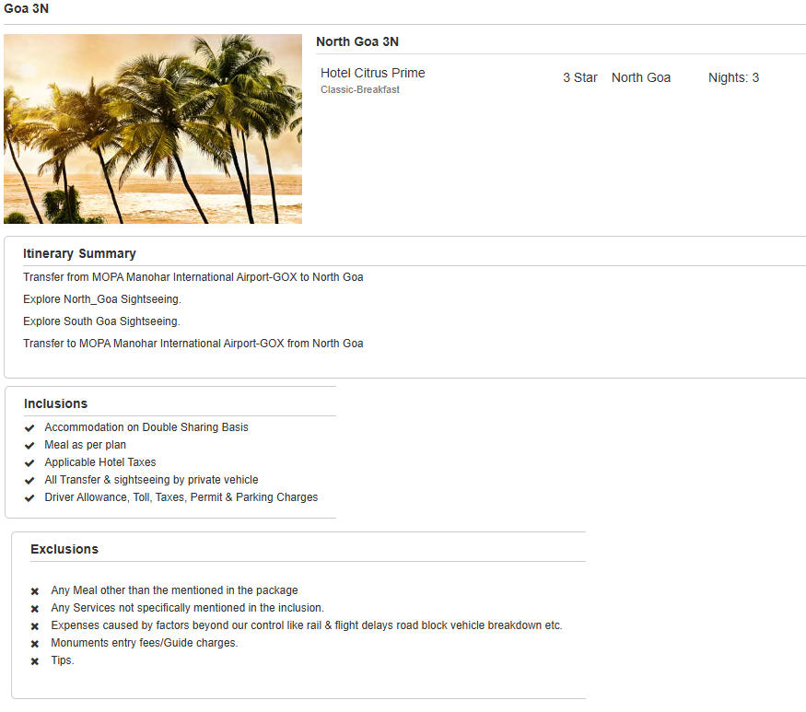Click the checkmark beside 'Meal as per plan'

(29, 445)
